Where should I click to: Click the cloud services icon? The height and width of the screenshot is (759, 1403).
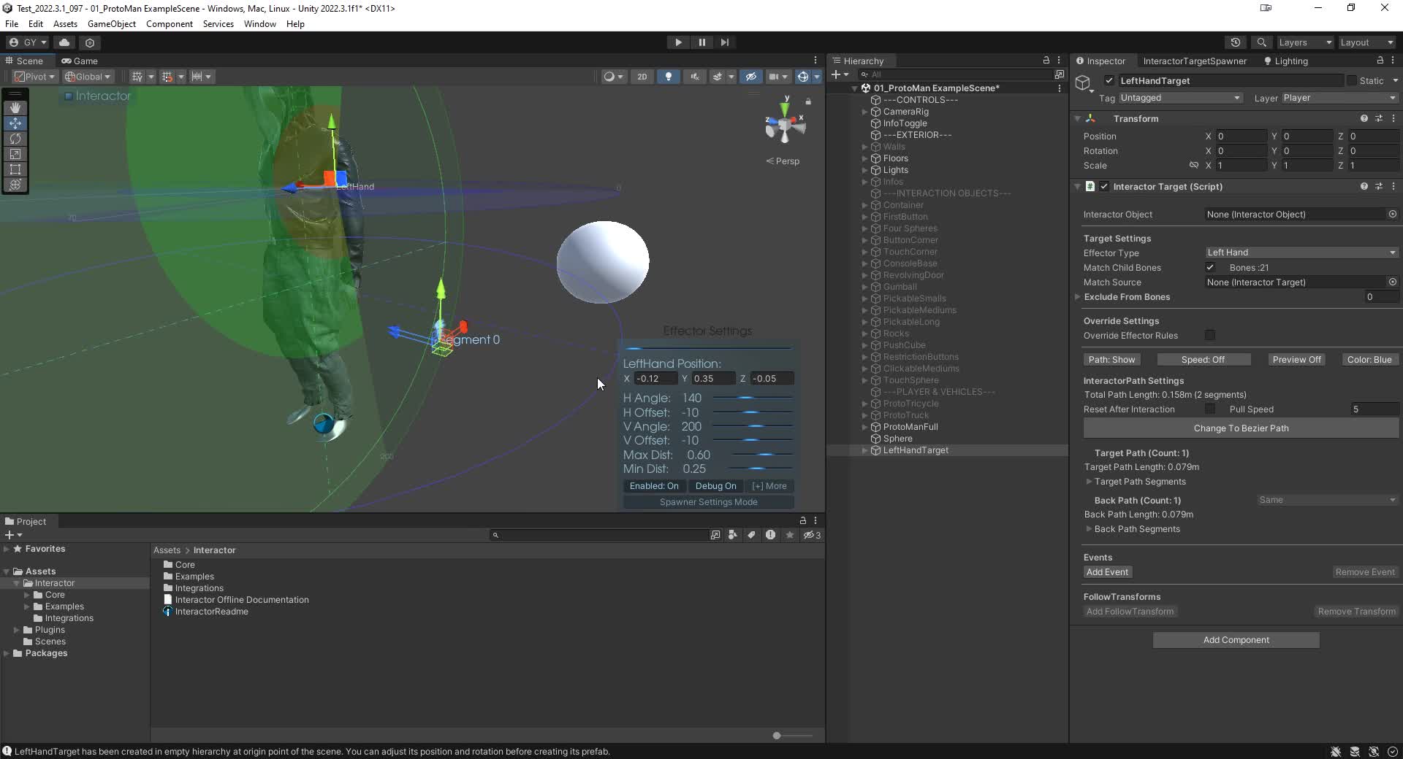64,42
